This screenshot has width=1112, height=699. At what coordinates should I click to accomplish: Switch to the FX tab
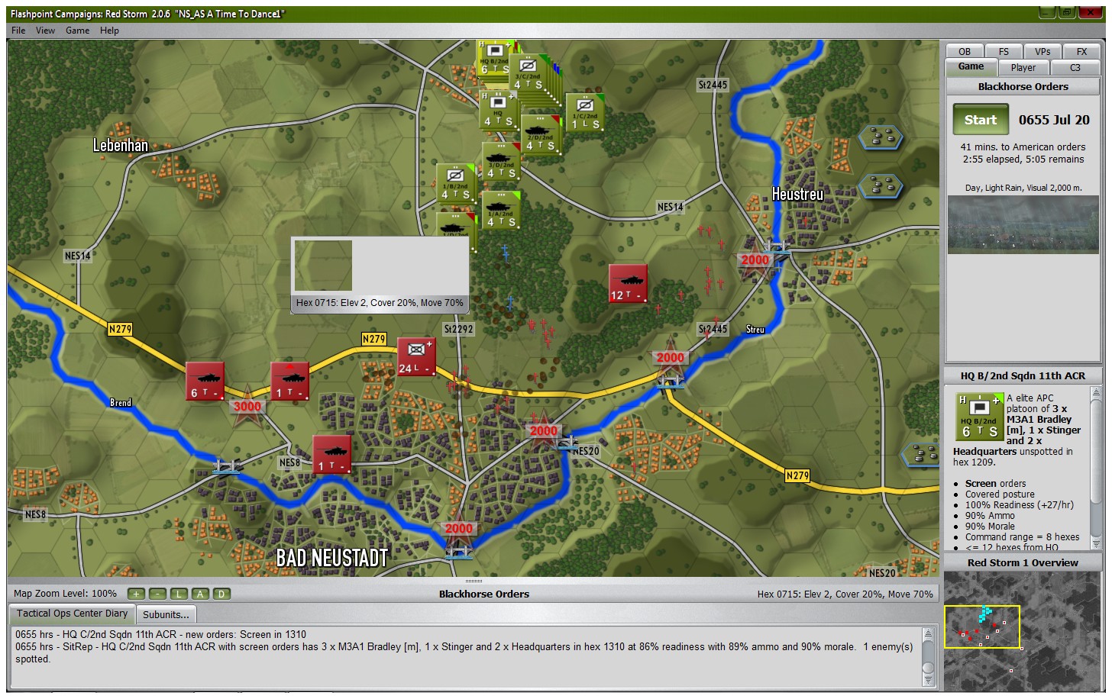pyautogui.click(x=1081, y=51)
